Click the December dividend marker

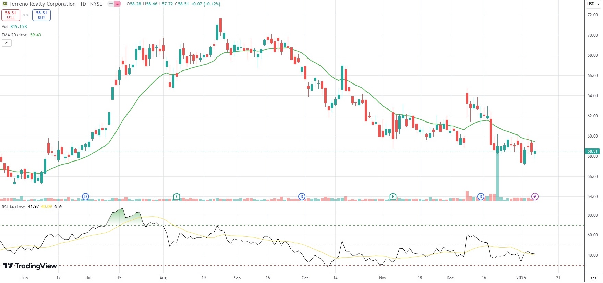(481, 196)
